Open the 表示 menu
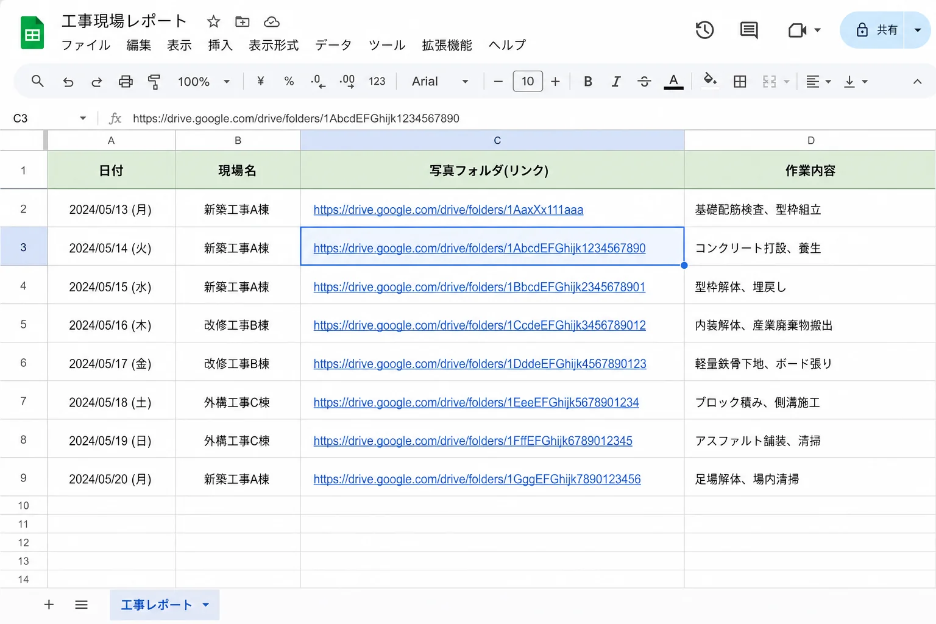 pyautogui.click(x=180, y=45)
